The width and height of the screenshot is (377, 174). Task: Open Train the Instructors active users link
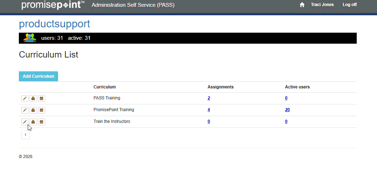click(x=286, y=122)
